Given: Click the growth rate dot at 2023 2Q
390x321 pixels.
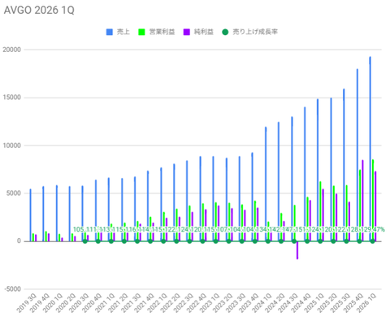Looking at the screenshot, I should tap(228, 241).
